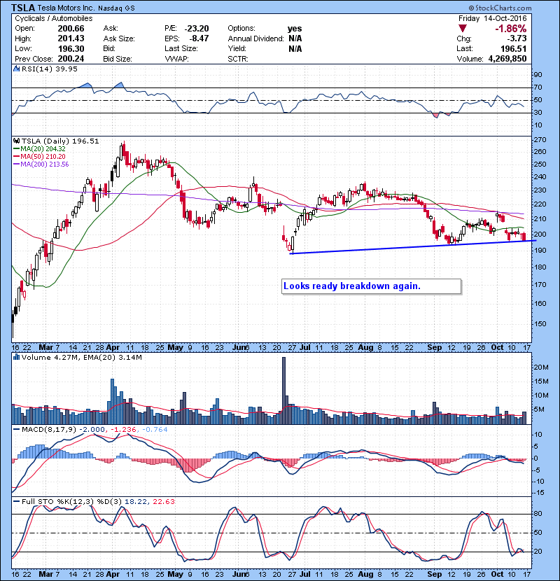The height and width of the screenshot is (581, 560).
Task: Click the 'Annual Dividend:' label
Action: pos(255,38)
